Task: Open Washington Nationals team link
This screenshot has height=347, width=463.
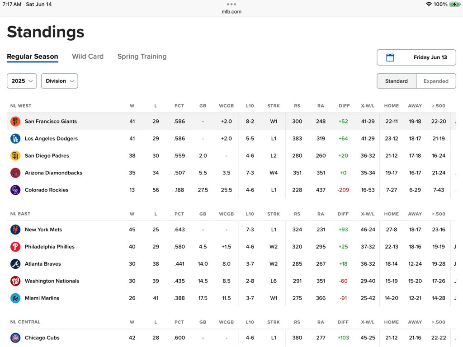Action: click(52, 281)
